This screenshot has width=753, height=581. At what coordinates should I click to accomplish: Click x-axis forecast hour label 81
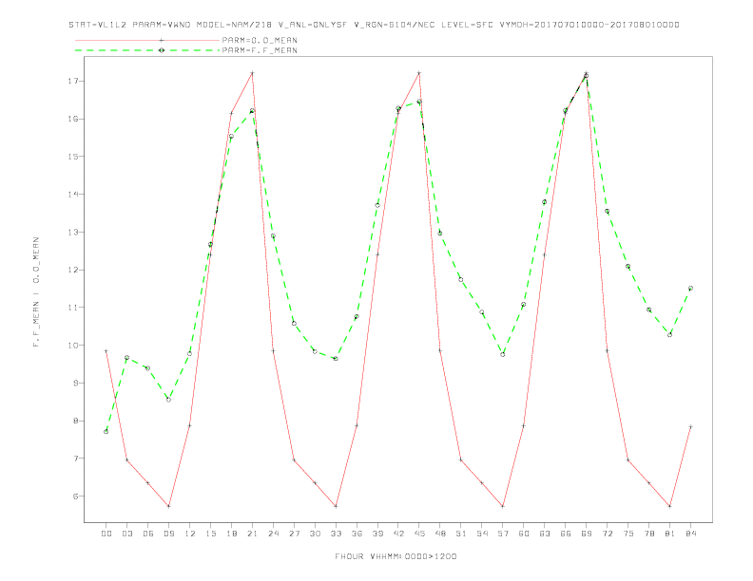[x=670, y=534]
